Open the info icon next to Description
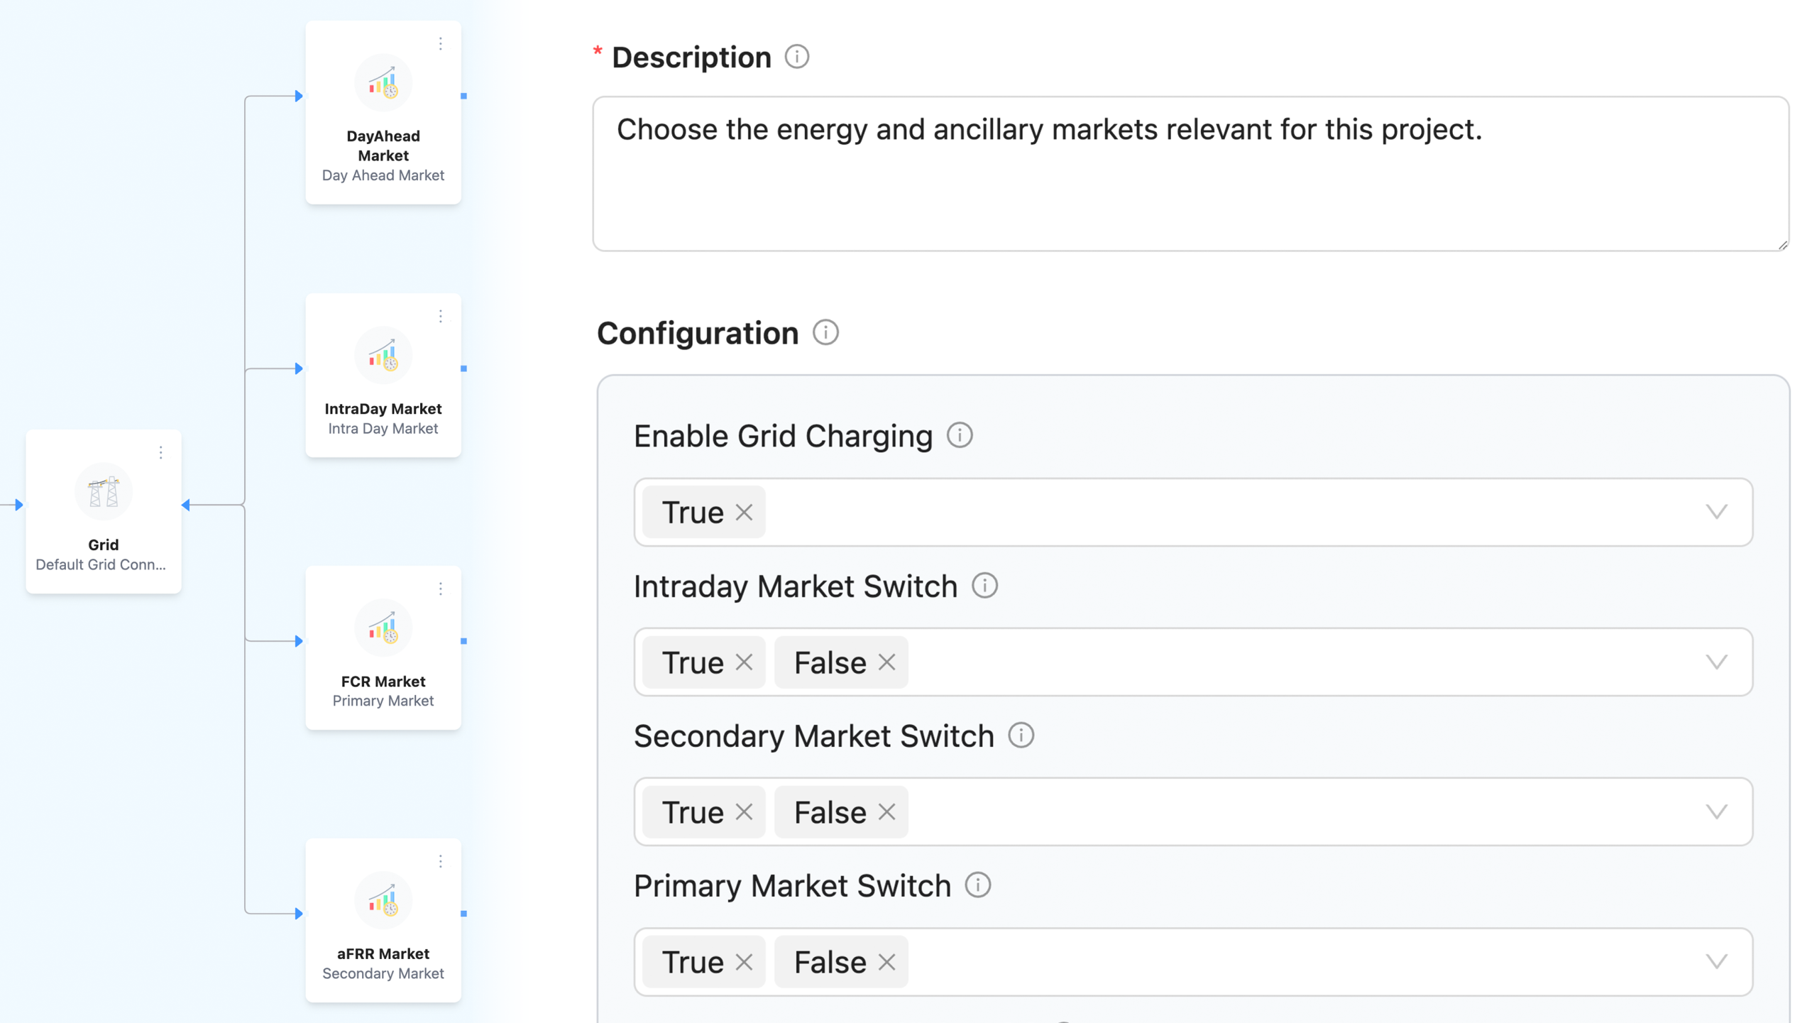 [796, 57]
